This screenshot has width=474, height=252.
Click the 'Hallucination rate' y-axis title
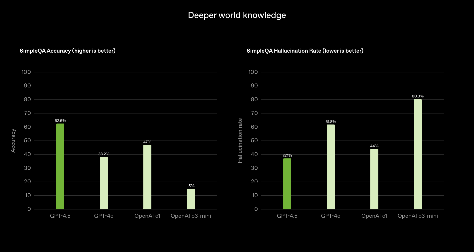pyautogui.click(x=240, y=141)
